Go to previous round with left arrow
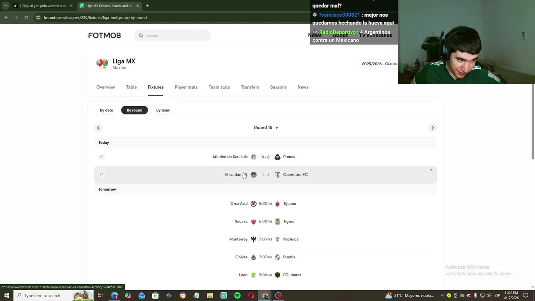Image resolution: width=535 pixels, height=301 pixels. (x=98, y=128)
